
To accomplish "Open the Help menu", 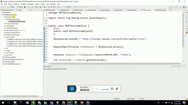I will (x=59, y=4).
